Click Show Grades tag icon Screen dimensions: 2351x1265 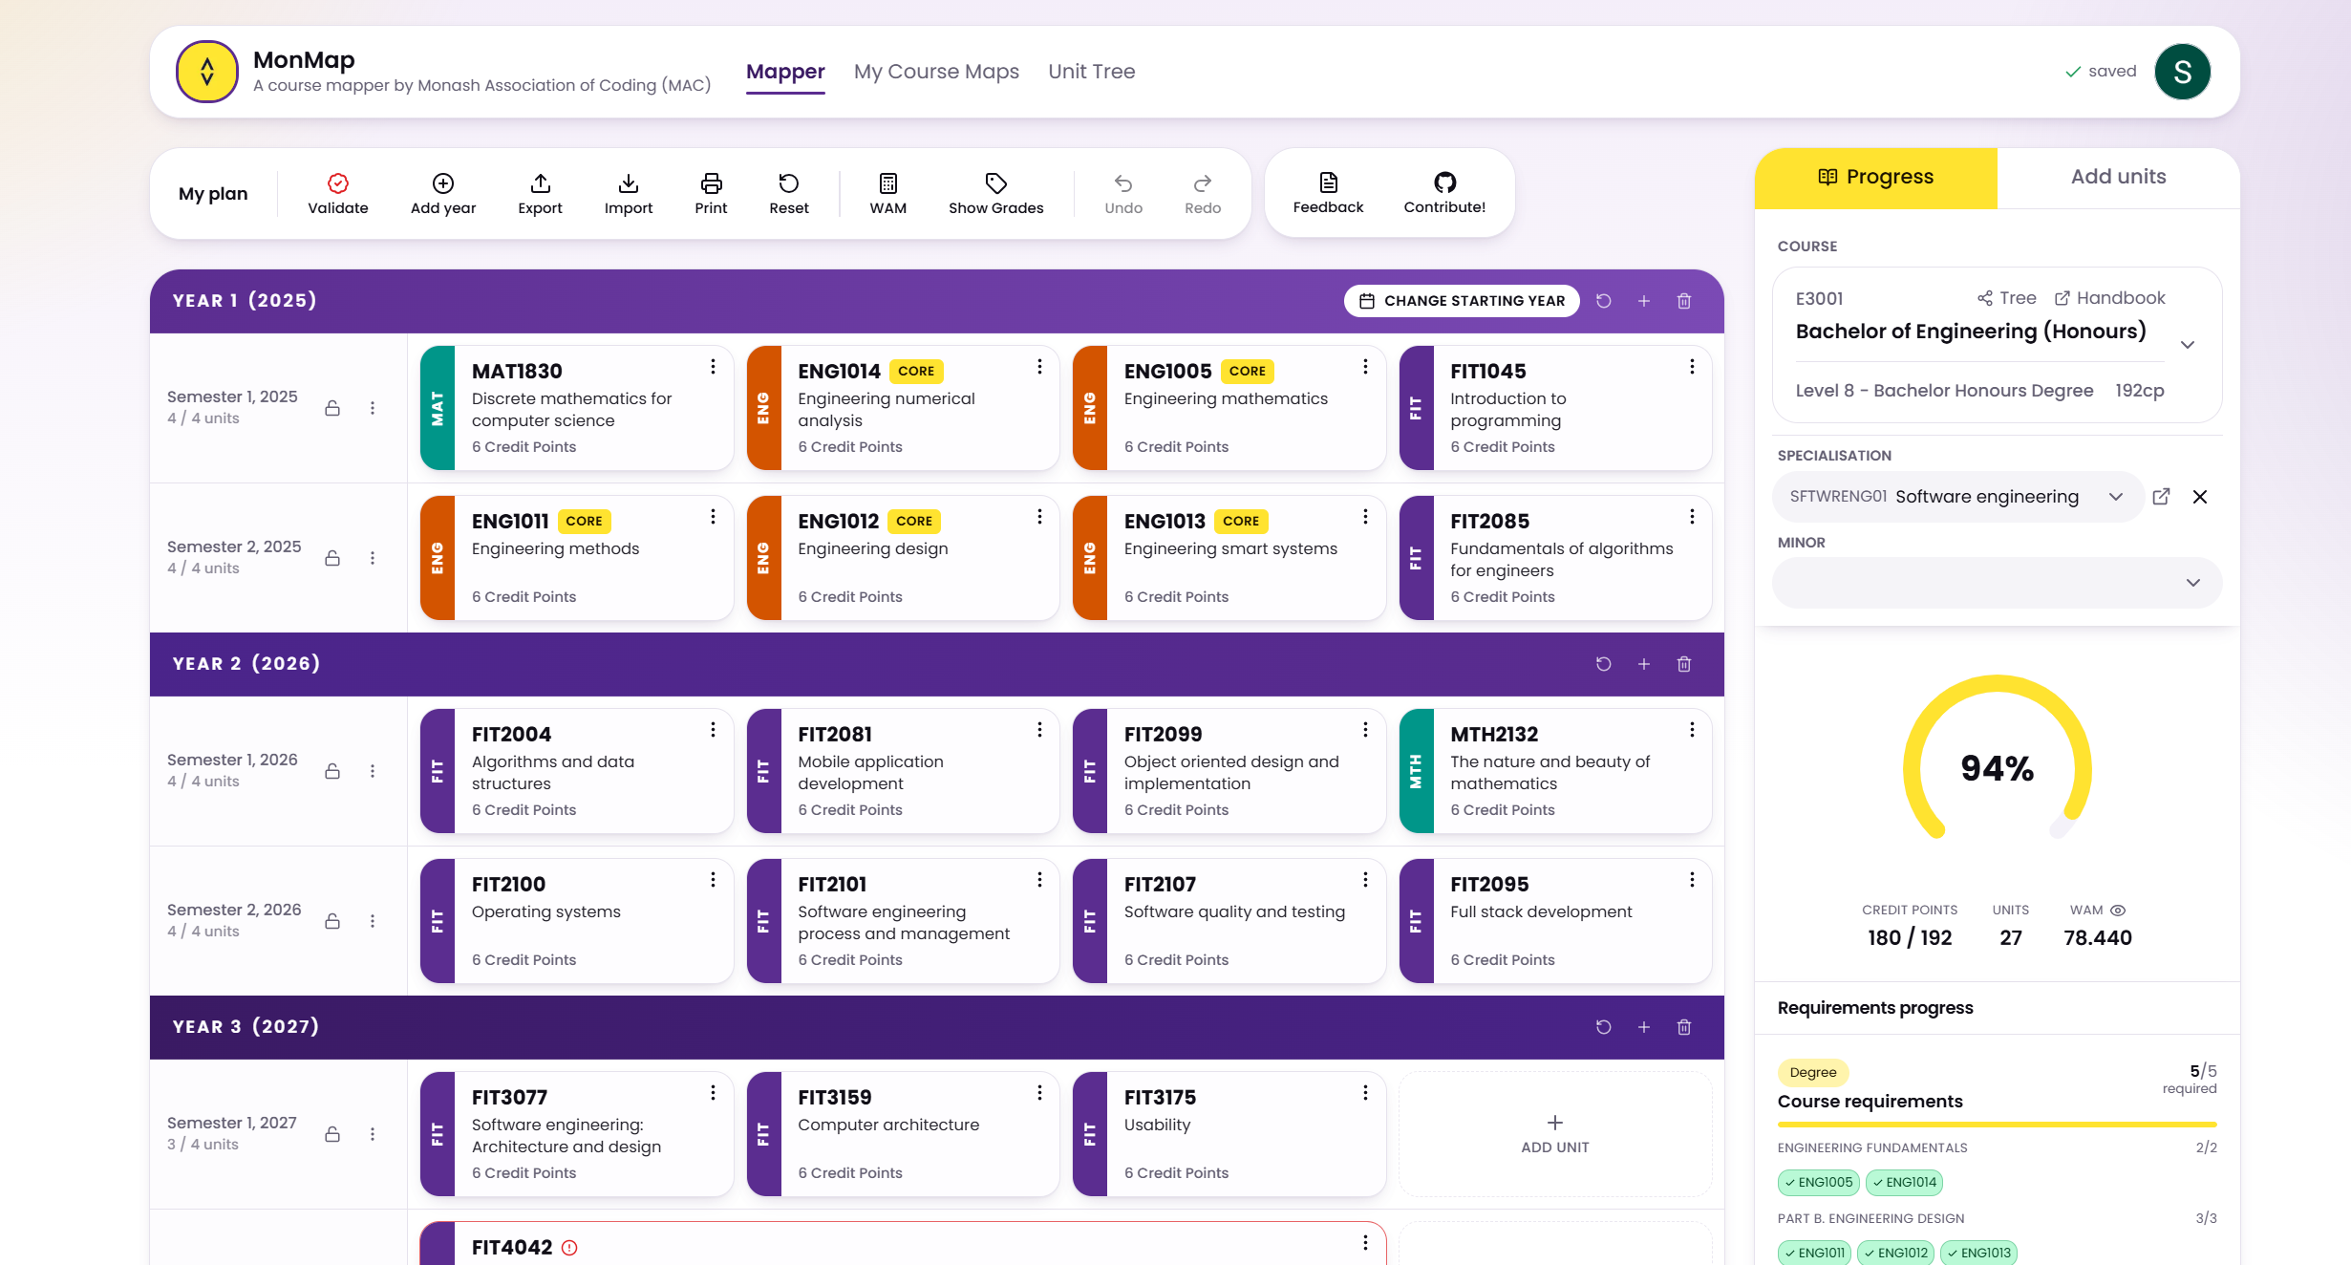(996, 182)
